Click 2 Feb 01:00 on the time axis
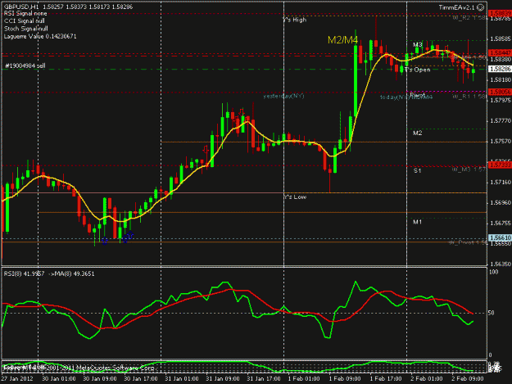Image resolution: width=512 pixels, height=384 pixels. (427, 378)
